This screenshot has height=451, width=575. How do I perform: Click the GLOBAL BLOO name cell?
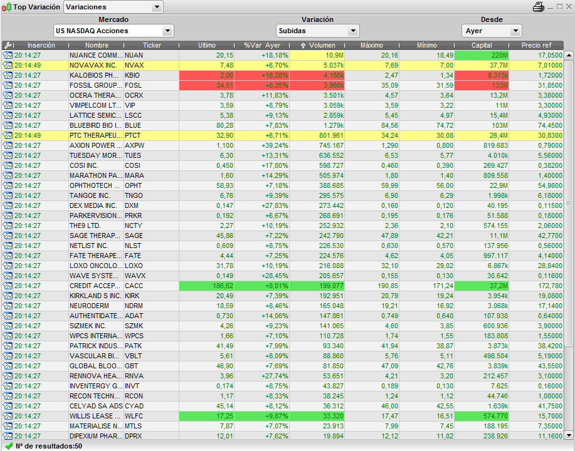click(96, 366)
